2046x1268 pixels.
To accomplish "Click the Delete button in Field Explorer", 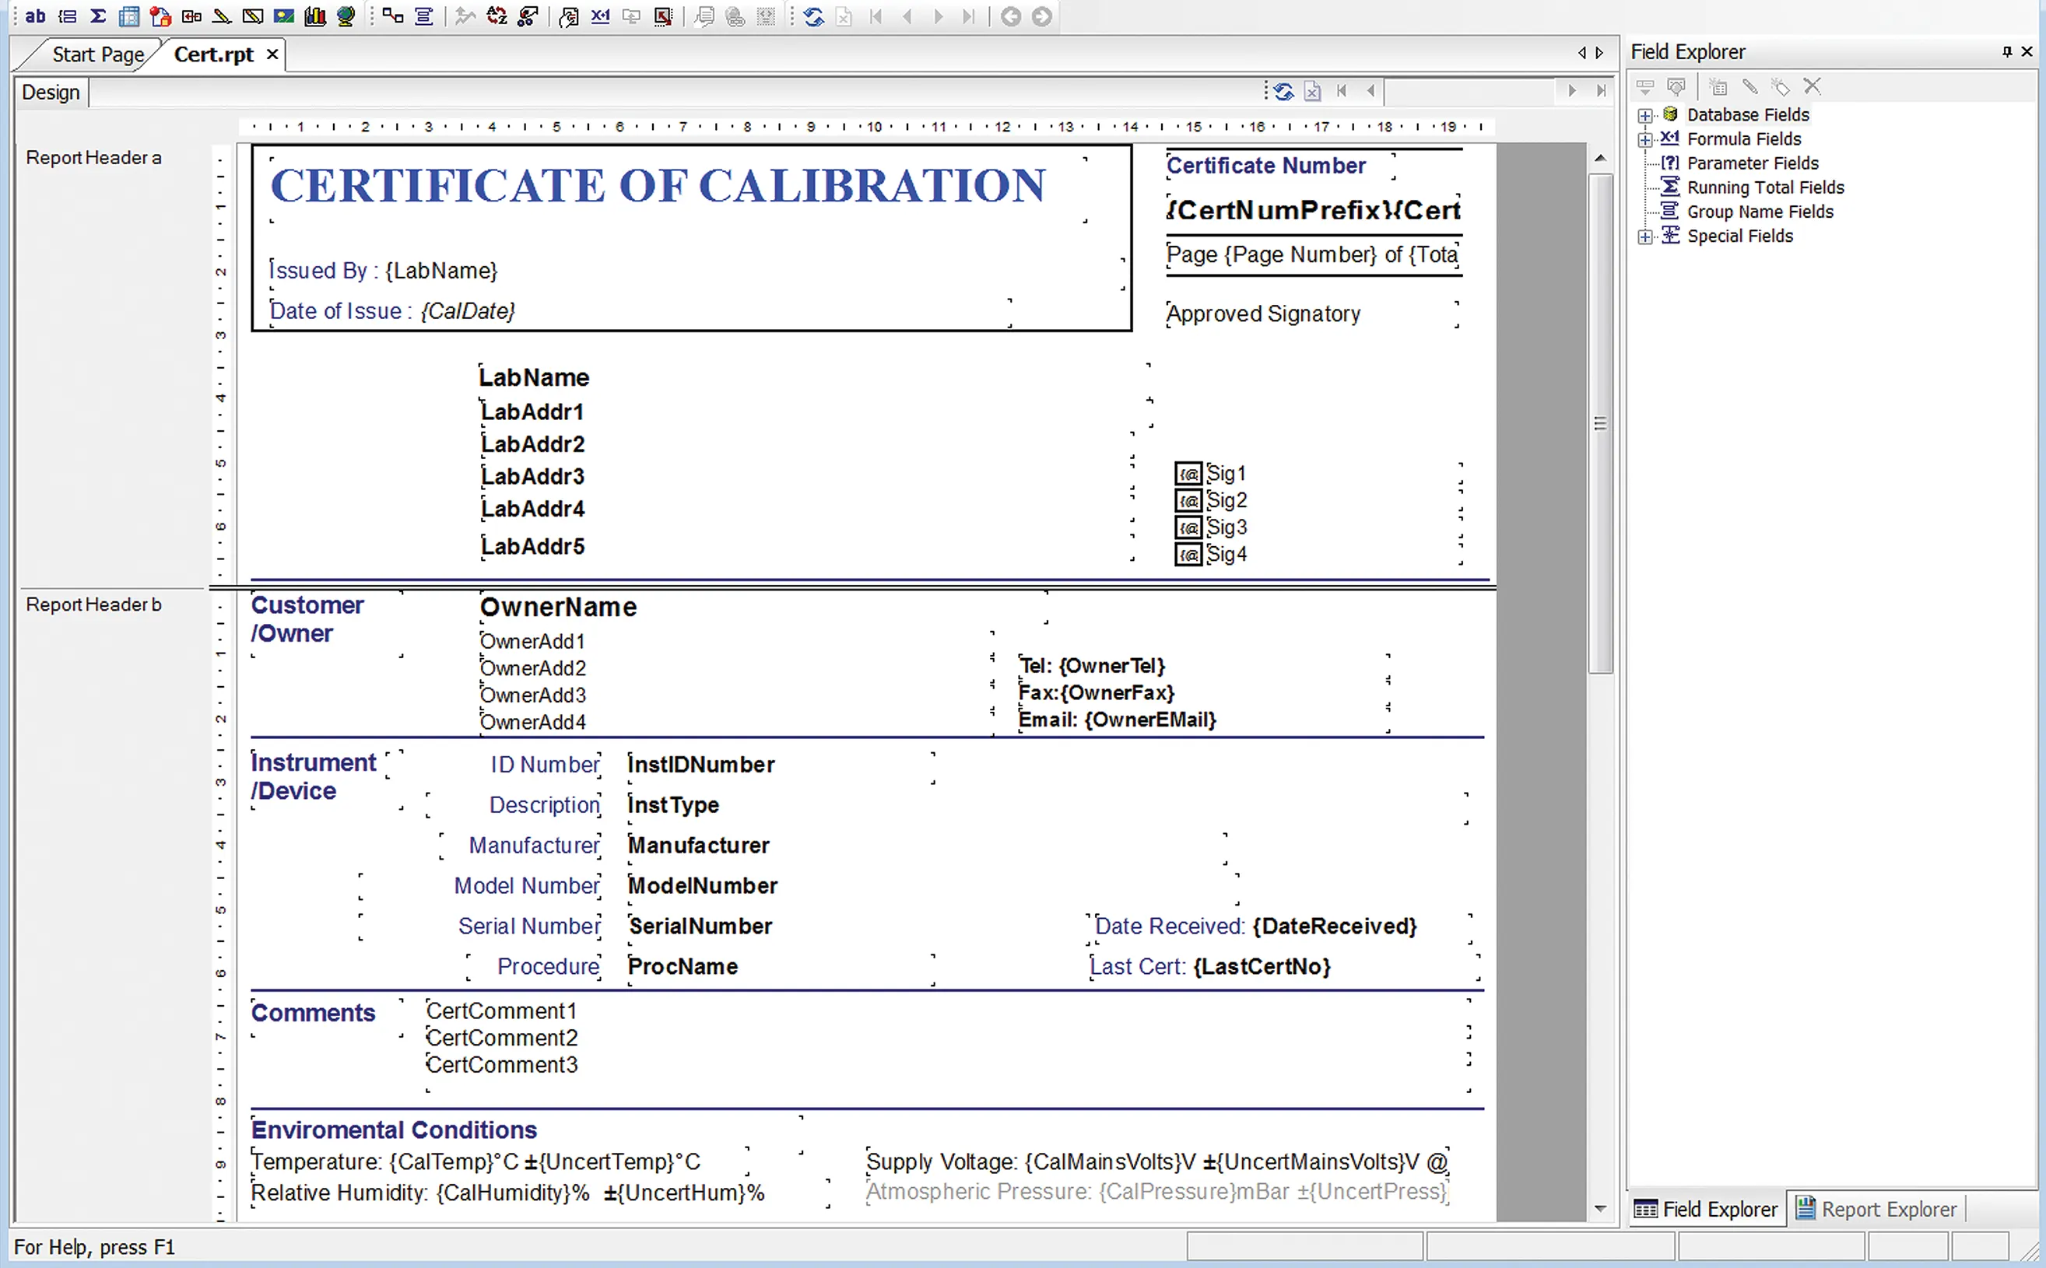I will (1813, 86).
